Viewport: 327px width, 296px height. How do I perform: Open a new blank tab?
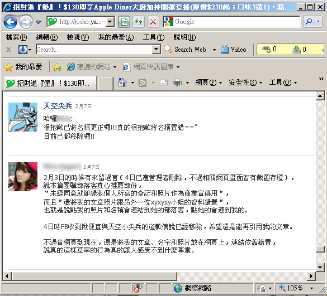pyautogui.click(x=105, y=84)
